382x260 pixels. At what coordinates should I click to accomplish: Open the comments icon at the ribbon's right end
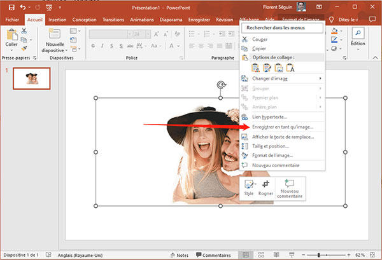[x=372, y=20]
